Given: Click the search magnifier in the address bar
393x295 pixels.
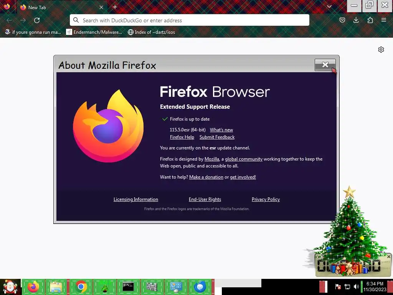Looking at the screenshot, I should (76, 20).
